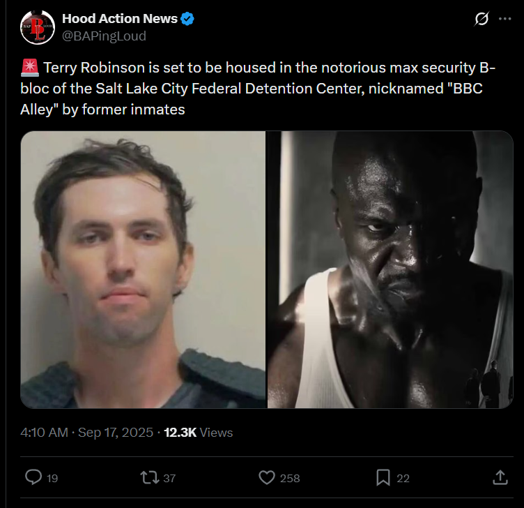524x508 pixels.
Task: Click the share upload icon
Action: (x=500, y=477)
